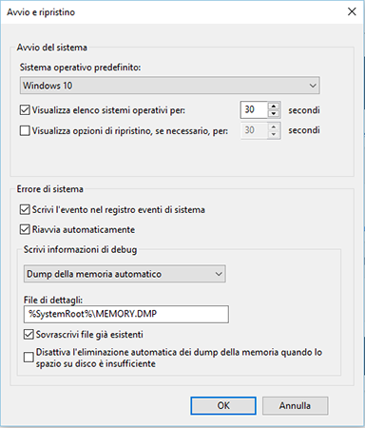
Task: Increase operating system list seconds with up arrow
Action: pos(274,106)
